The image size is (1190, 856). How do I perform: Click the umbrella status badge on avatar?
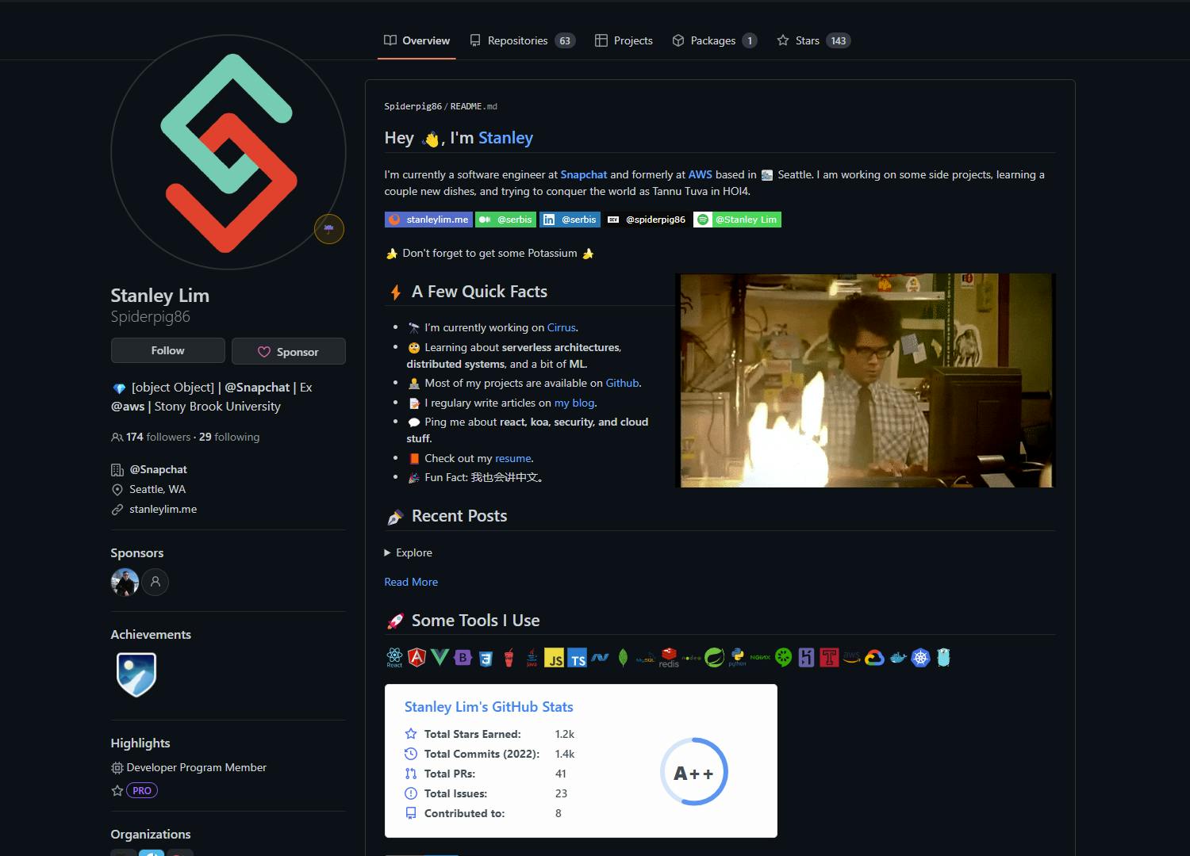click(329, 229)
